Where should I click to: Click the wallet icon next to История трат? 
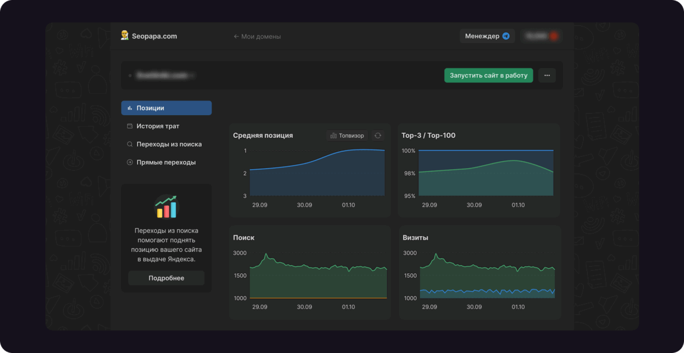coord(130,126)
